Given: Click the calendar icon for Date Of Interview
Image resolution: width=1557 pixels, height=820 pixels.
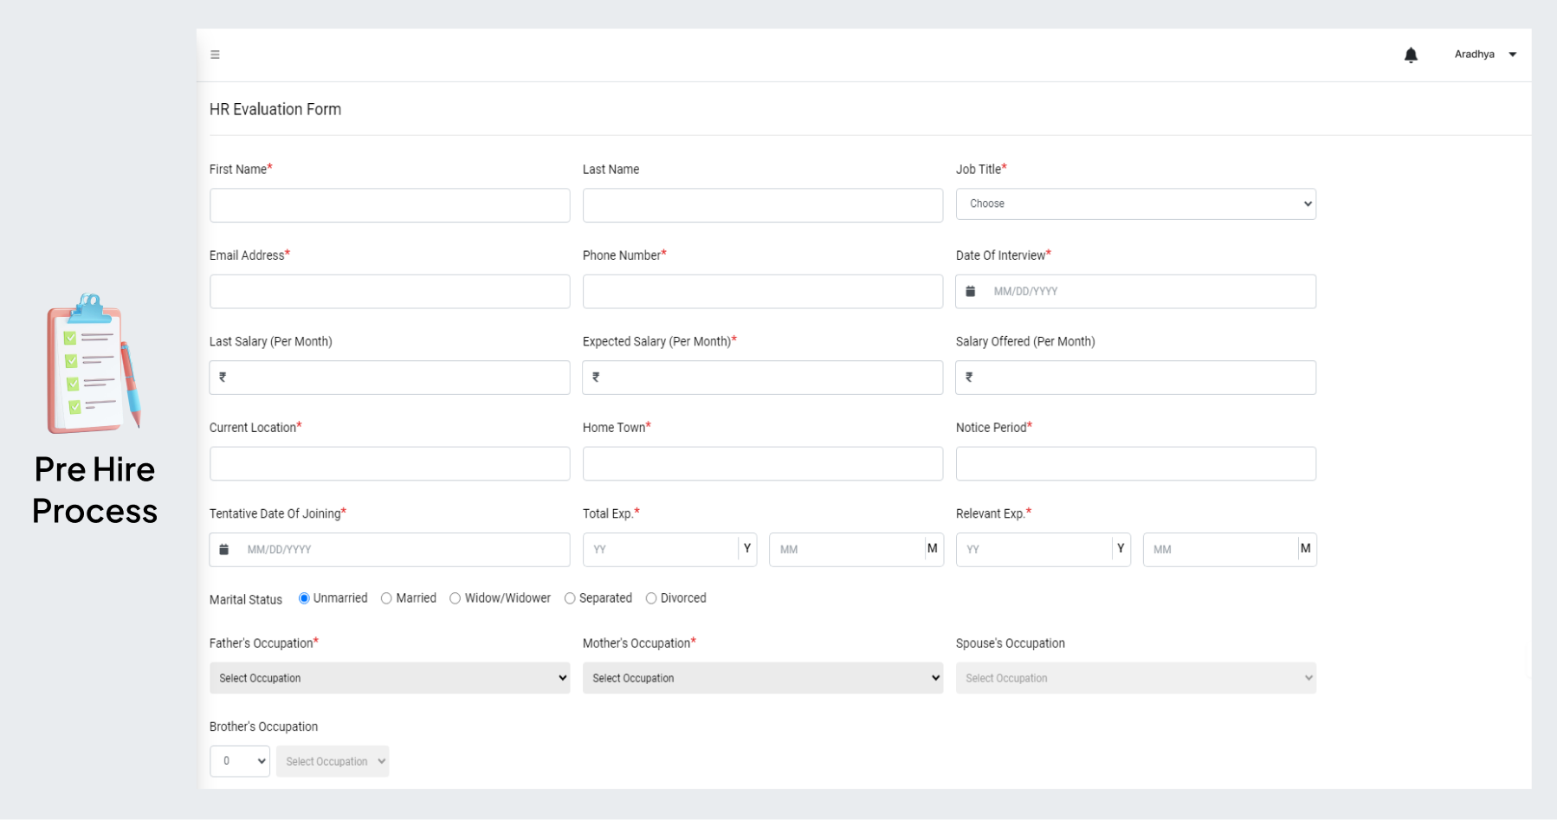Looking at the screenshot, I should (x=971, y=291).
